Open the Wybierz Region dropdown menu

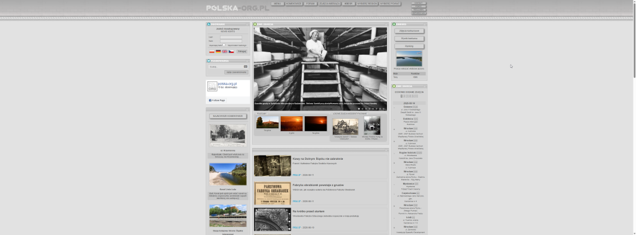367,4
